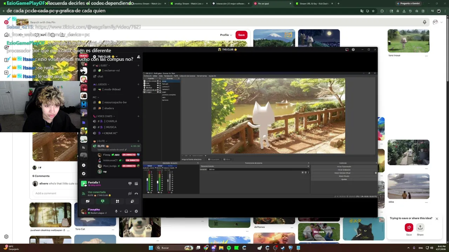
Task: Switch to zmattyy Stream Watch Live tab
Action: [x=189, y=3]
